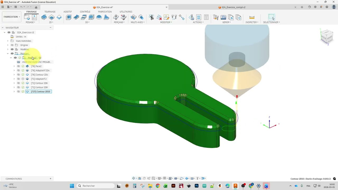Click the active setup radio button next to Posage2
The image size is (338, 190).
40,58
